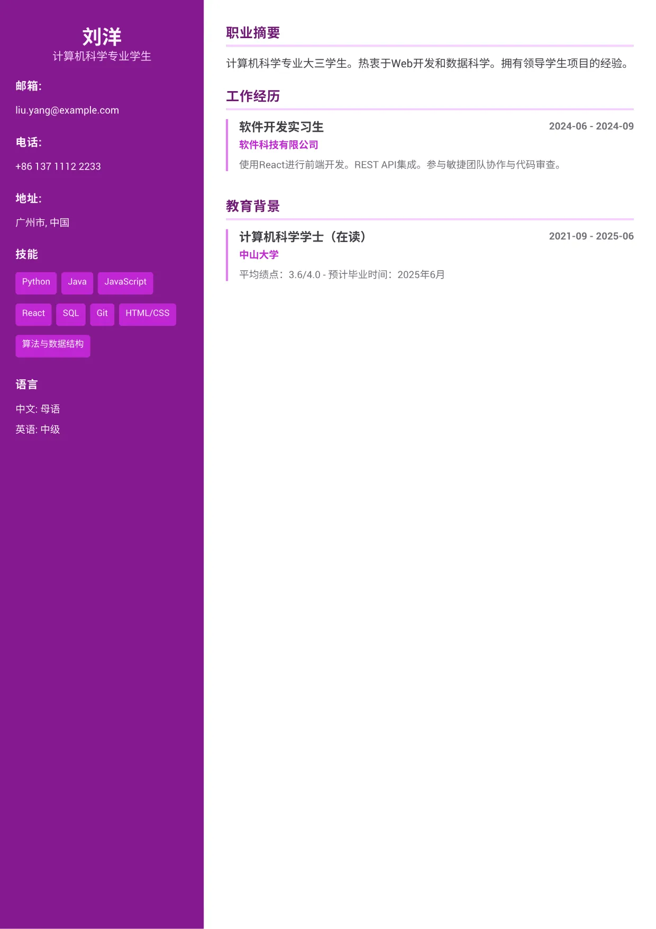The image size is (656, 929).
Task: Select the HTML/CSS skill tag
Action: (x=148, y=314)
